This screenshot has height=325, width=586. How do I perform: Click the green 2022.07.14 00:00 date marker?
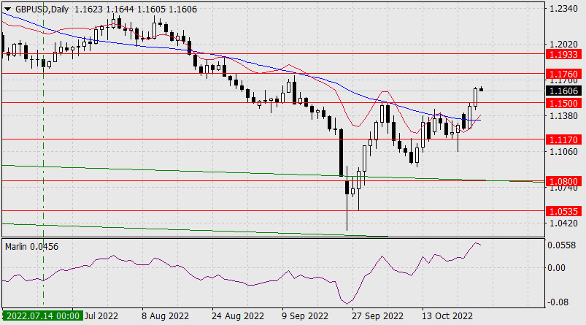(x=42, y=316)
